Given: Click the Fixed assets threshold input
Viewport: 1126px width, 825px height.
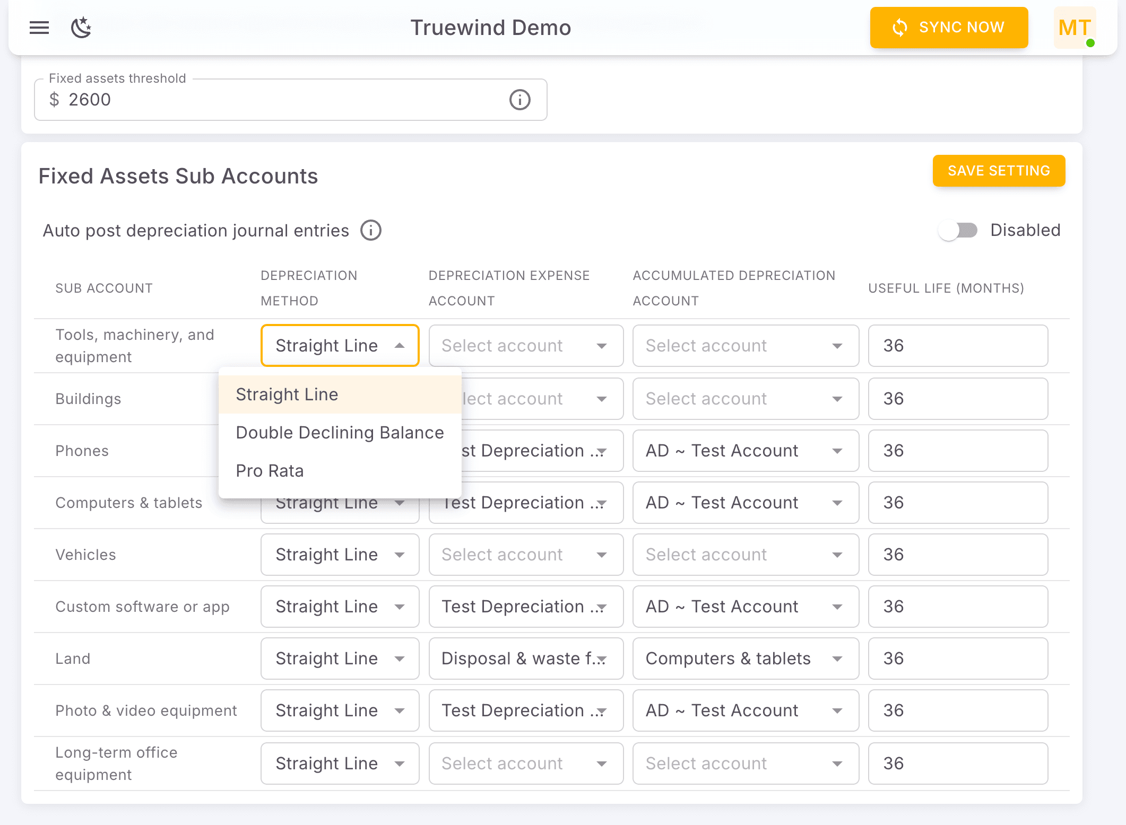Looking at the screenshot, I should 276,100.
